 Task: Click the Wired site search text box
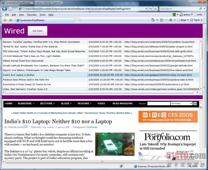tap(159, 103)
